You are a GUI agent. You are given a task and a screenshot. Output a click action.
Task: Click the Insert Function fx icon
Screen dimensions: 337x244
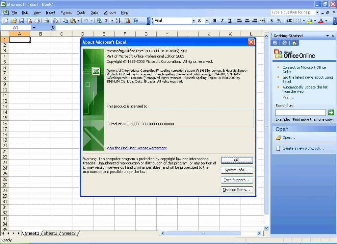[53, 28]
